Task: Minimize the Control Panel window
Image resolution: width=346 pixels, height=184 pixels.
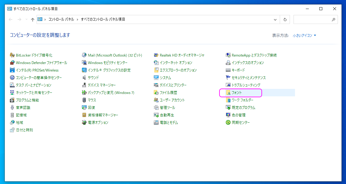Action: [x=307, y=9]
